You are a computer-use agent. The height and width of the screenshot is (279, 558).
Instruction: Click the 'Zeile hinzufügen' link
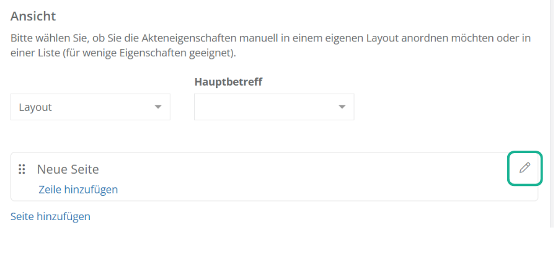pos(78,189)
